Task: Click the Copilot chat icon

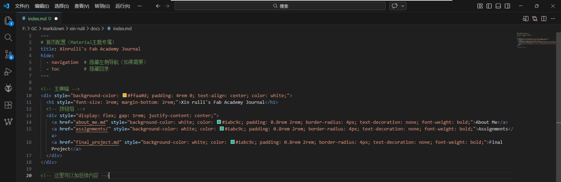Action: point(395,6)
